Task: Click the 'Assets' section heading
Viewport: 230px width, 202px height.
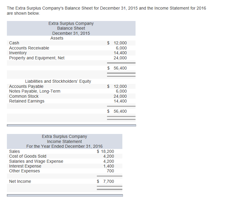Action: pos(57,38)
